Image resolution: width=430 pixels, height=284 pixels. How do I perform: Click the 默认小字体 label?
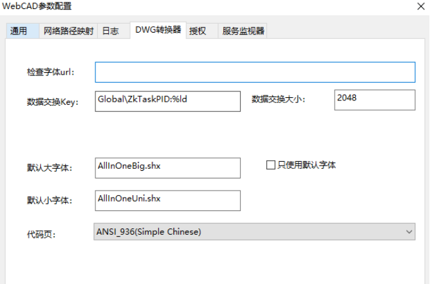49,200
